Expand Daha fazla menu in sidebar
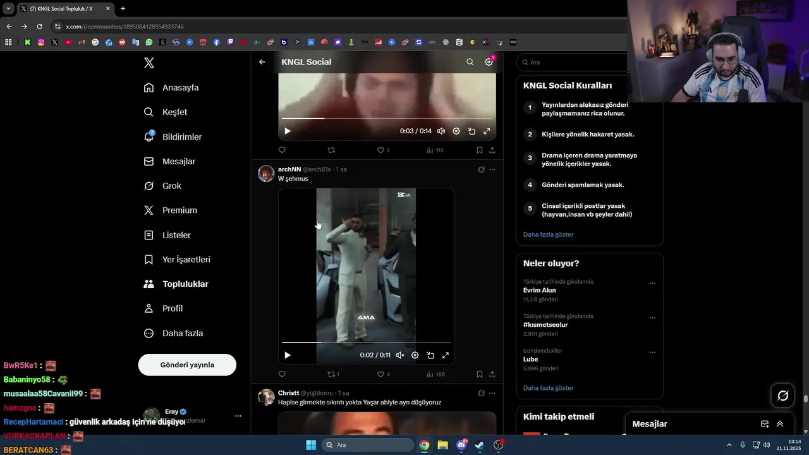The width and height of the screenshot is (809, 455). (x=173, y=333)
